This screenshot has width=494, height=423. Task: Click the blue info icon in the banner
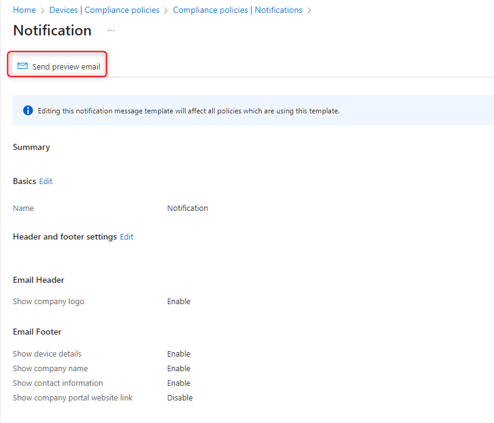point(27,110)
